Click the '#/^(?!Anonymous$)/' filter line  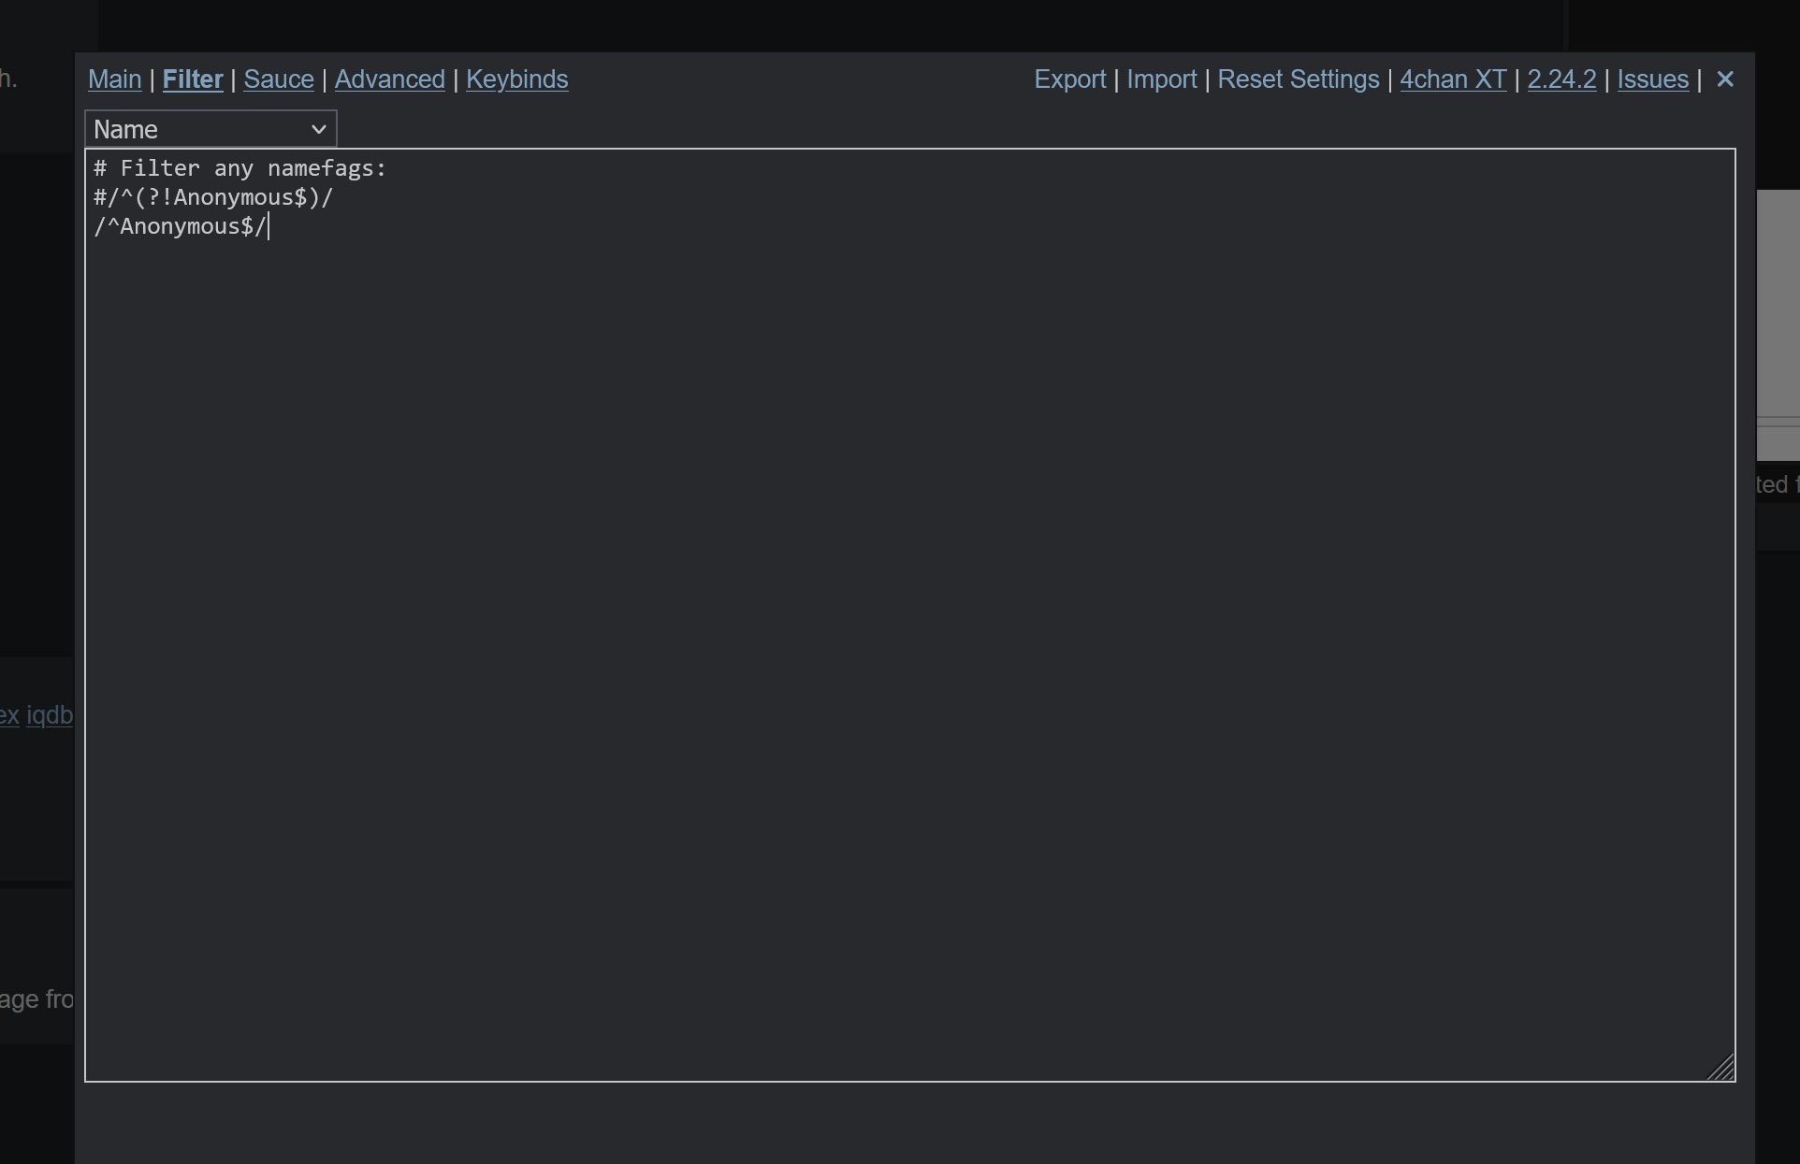213,197
